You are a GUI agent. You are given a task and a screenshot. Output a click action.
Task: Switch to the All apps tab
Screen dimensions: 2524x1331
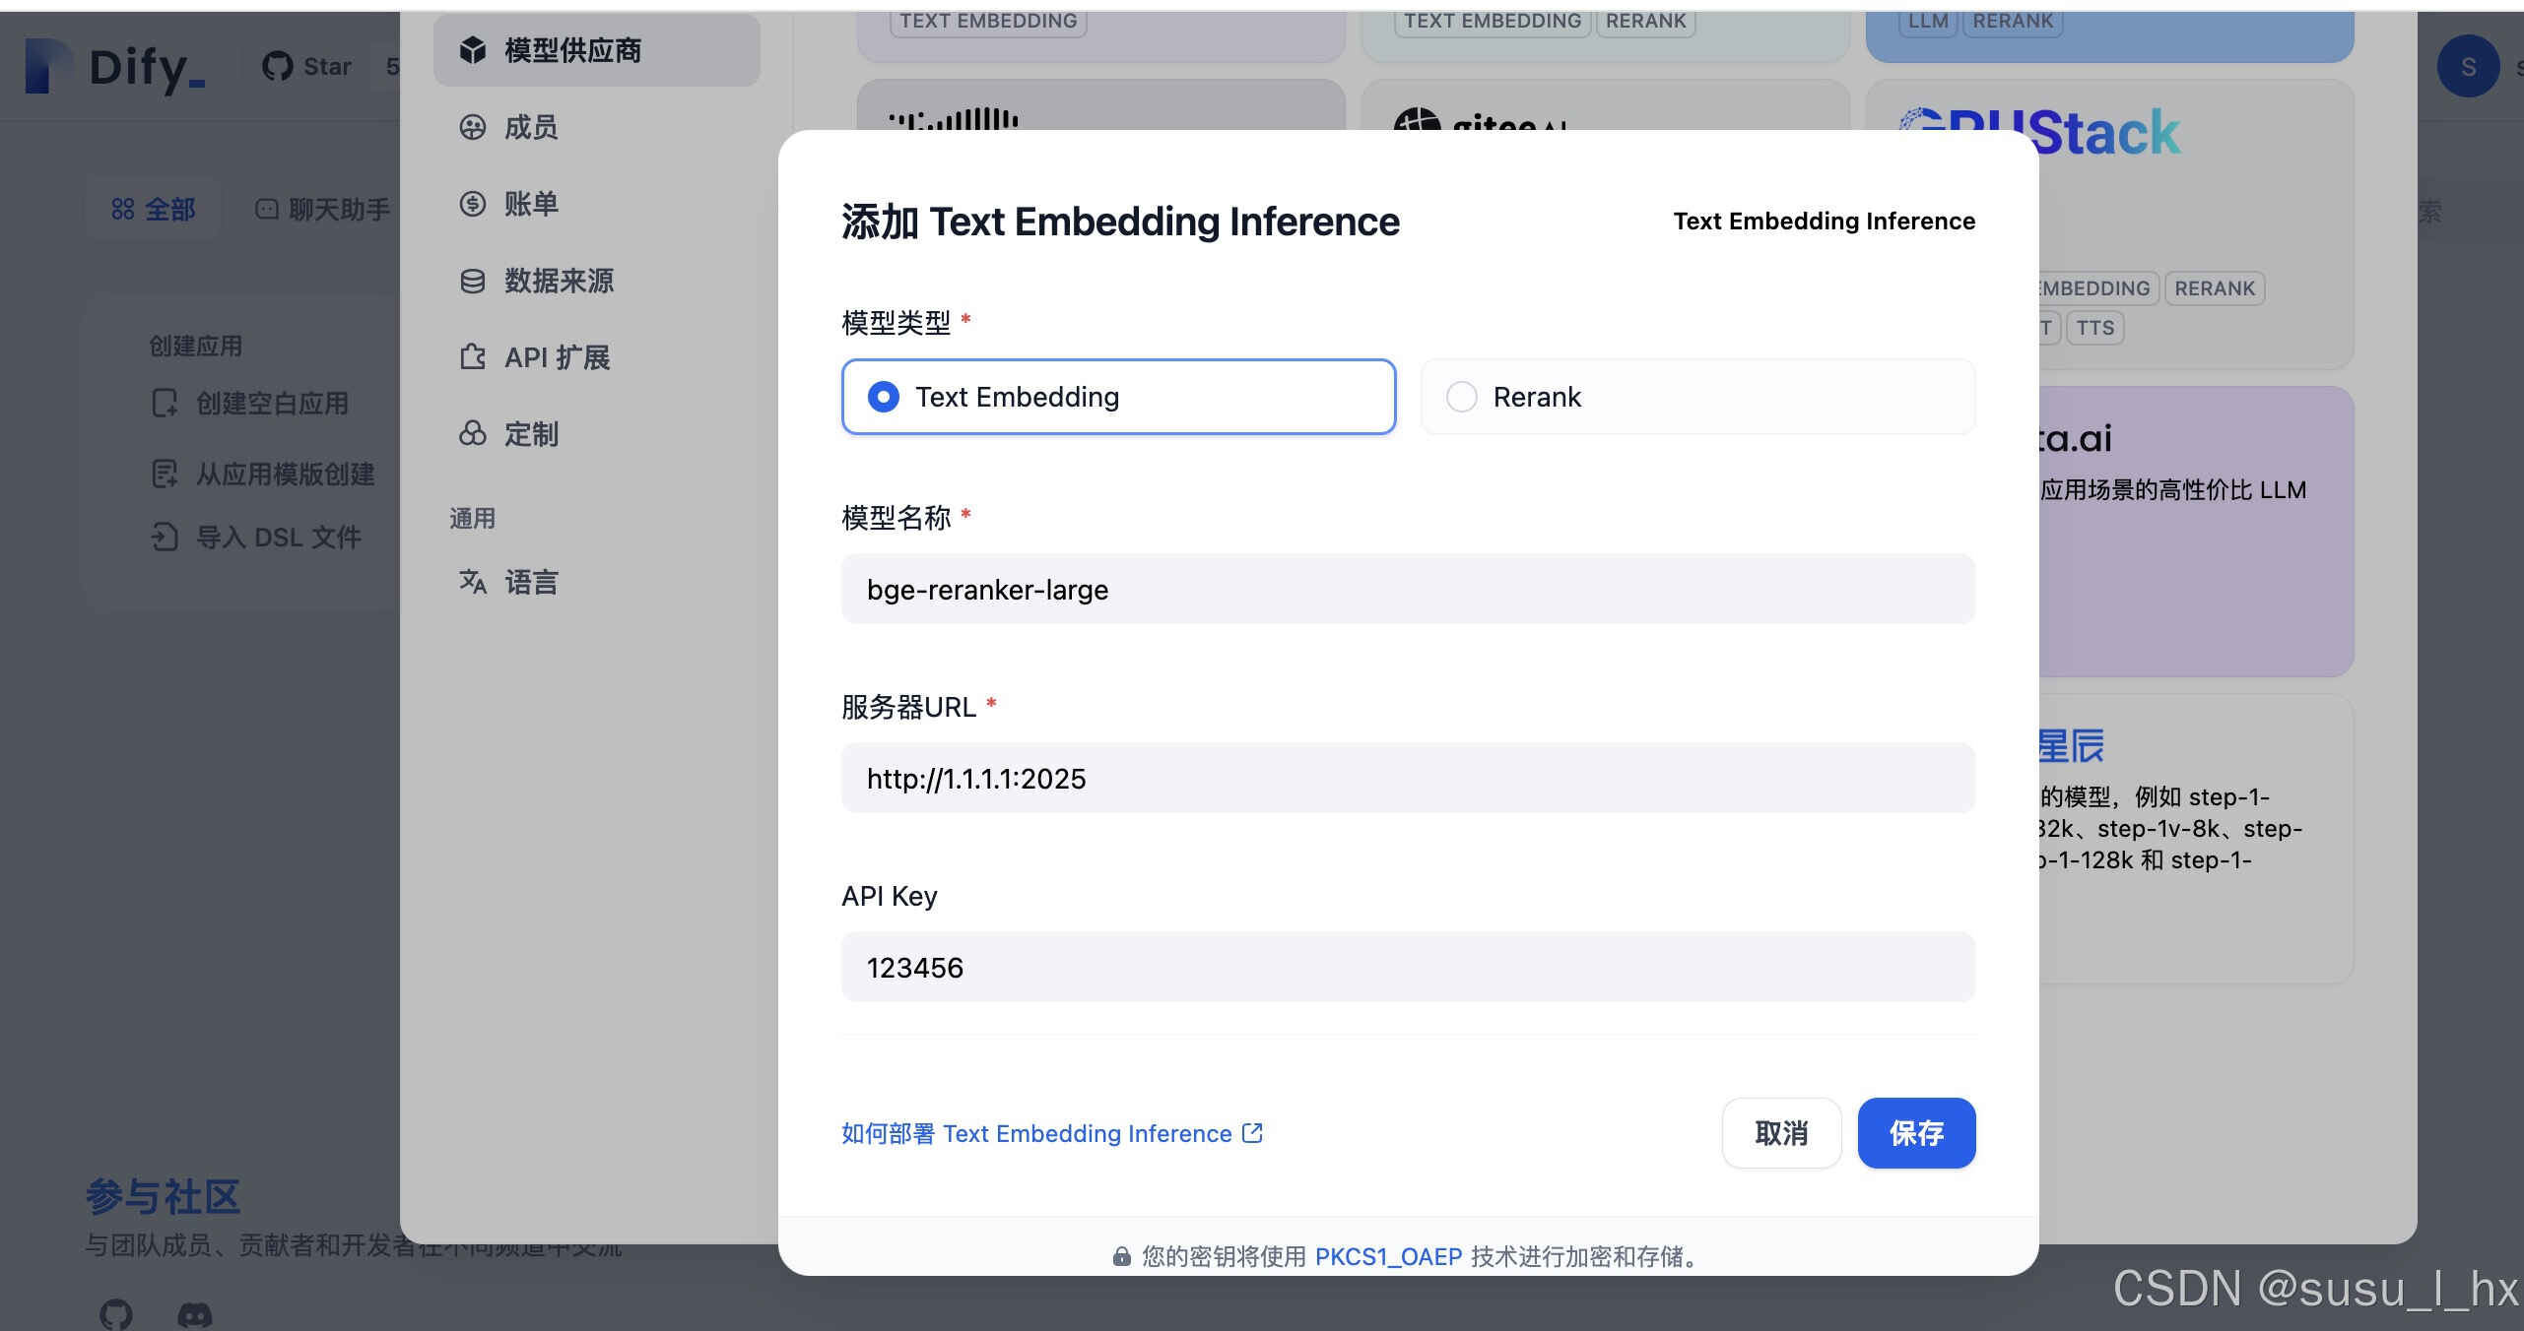[x=154, y=209]
